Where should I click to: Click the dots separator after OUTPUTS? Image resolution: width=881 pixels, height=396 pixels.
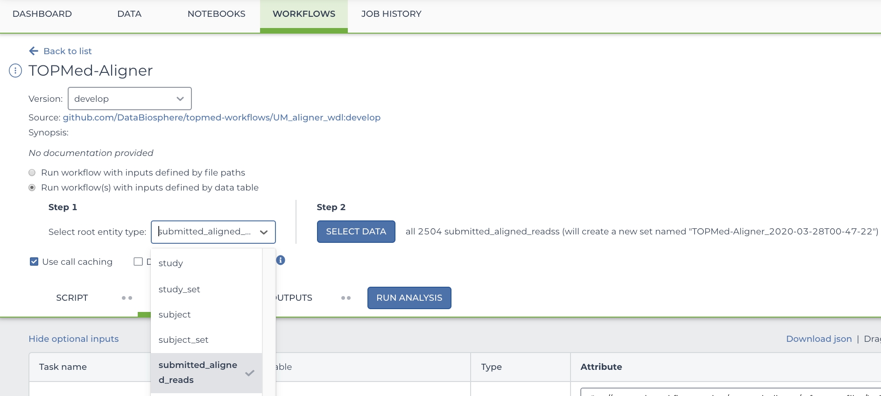346,298
